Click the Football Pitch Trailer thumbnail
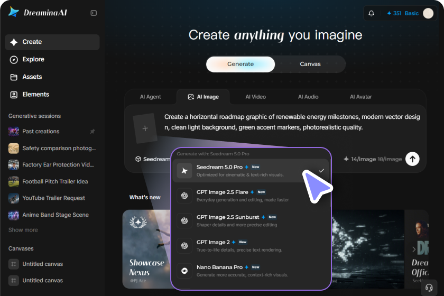The width and height of the screenshot is (444, 296). pyautogui.click(x=14, y=182)
